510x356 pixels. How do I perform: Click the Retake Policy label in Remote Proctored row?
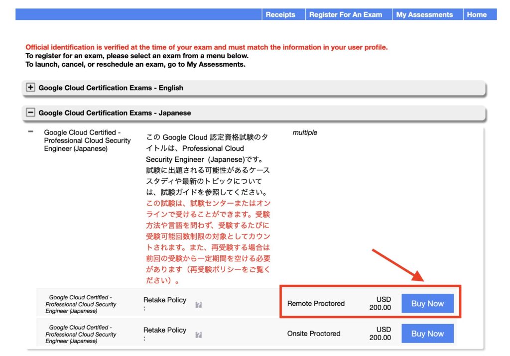tap(165, 300)
